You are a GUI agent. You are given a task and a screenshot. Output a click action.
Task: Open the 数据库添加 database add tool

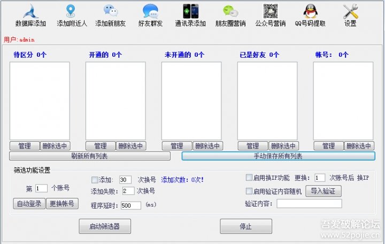tap(30, 16)
